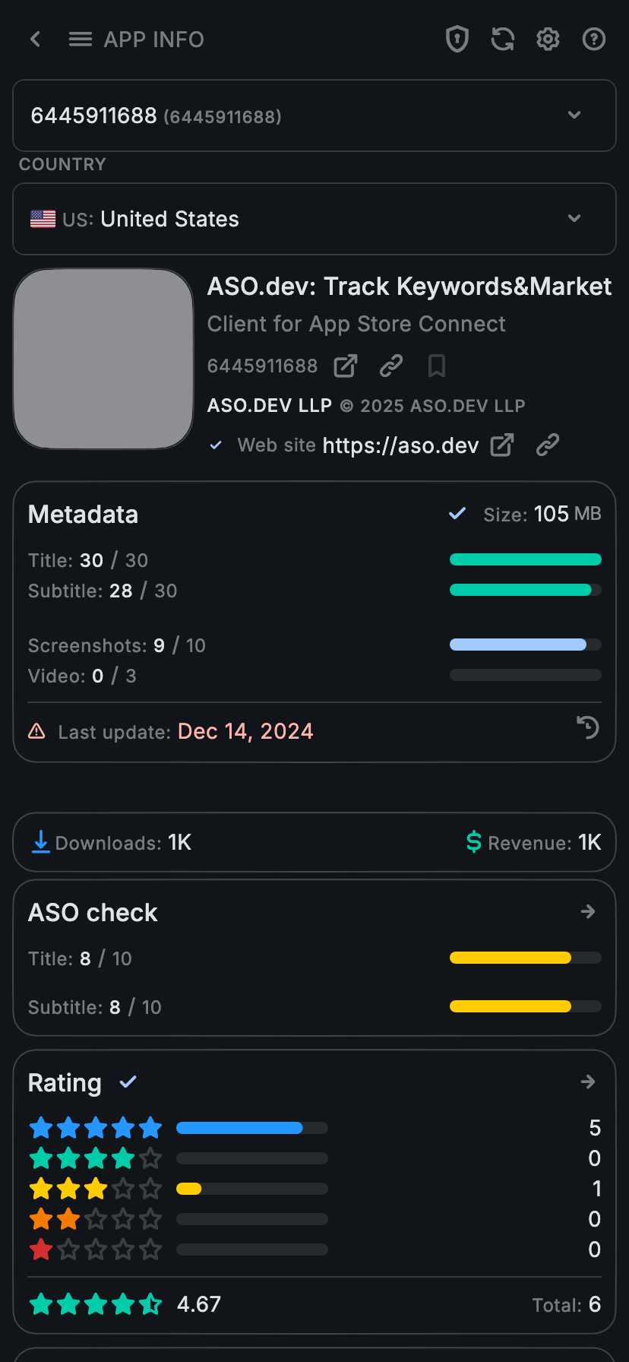The height and width of the screenshot is (1362, 629).
Task: Open Rating details arrow
Action: tap(588, 1082)
